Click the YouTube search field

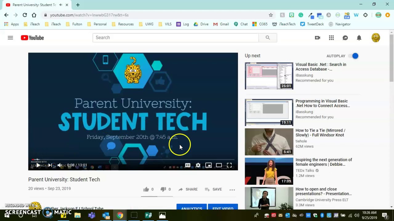click(x=175, y=37)
